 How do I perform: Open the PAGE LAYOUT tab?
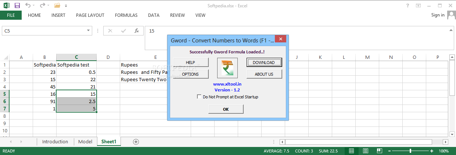coord(90,15)
